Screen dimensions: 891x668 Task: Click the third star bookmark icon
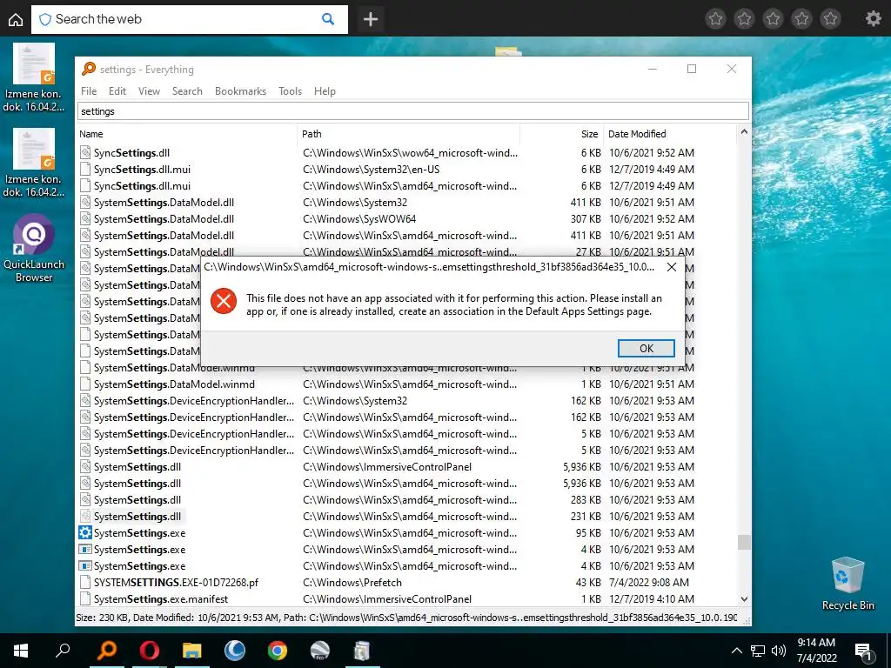pyautogui.click(x=774, y=19)
